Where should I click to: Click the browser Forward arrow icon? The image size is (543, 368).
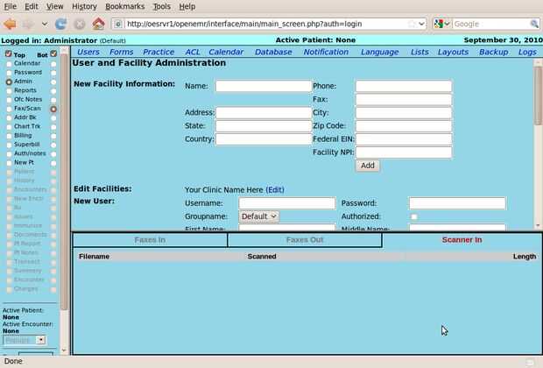[28, 24]
